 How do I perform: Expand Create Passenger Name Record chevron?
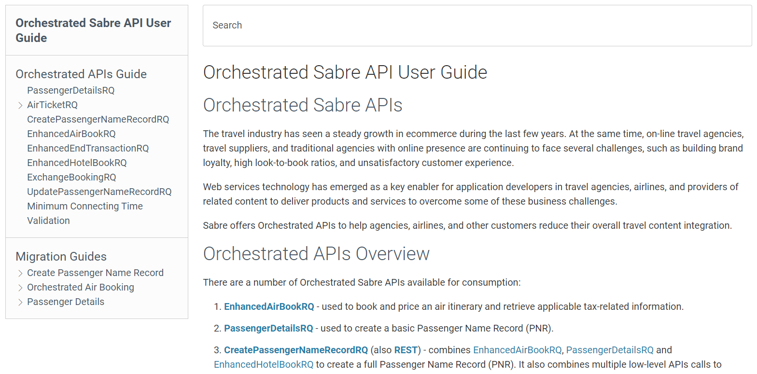click(x=20, y=273)
